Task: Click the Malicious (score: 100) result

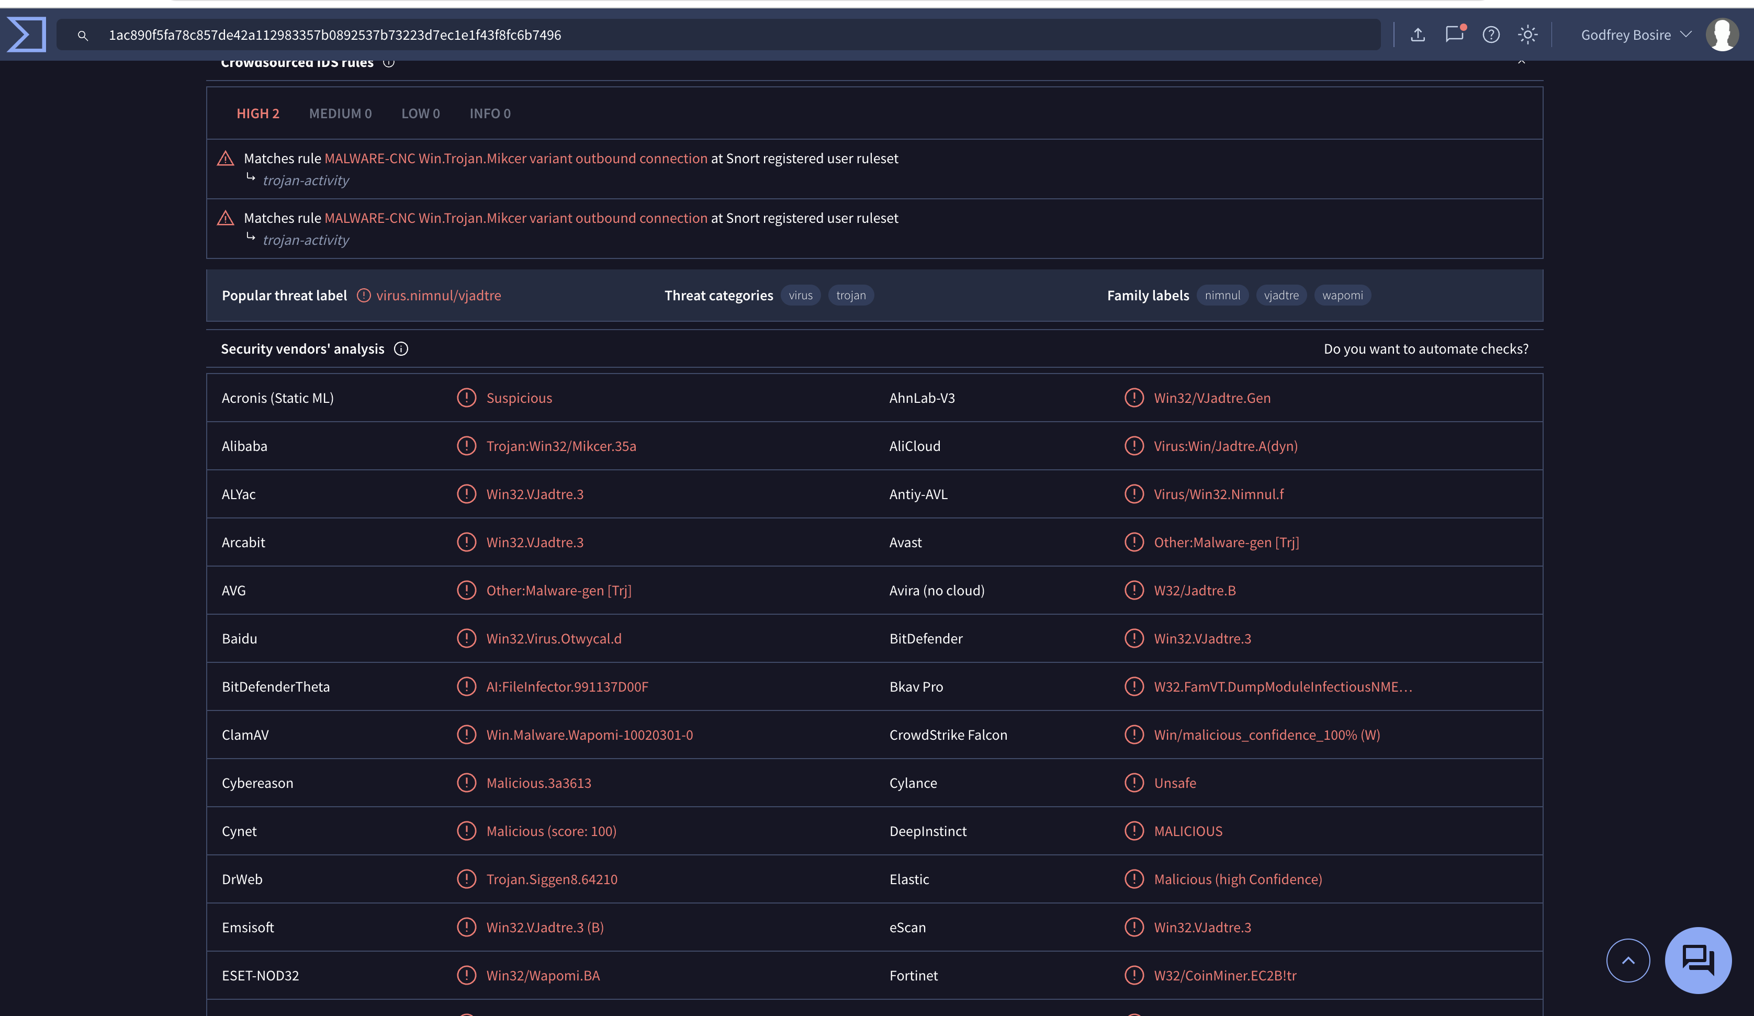Action: click(x=551, y=831)
